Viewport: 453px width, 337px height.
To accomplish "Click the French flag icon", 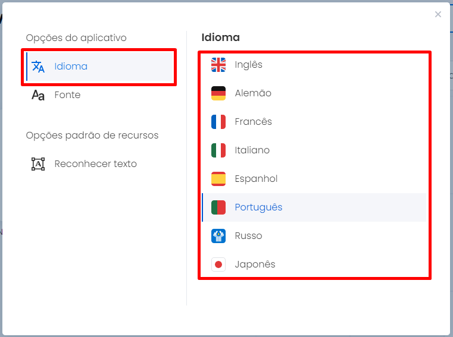I will point(218,122).
